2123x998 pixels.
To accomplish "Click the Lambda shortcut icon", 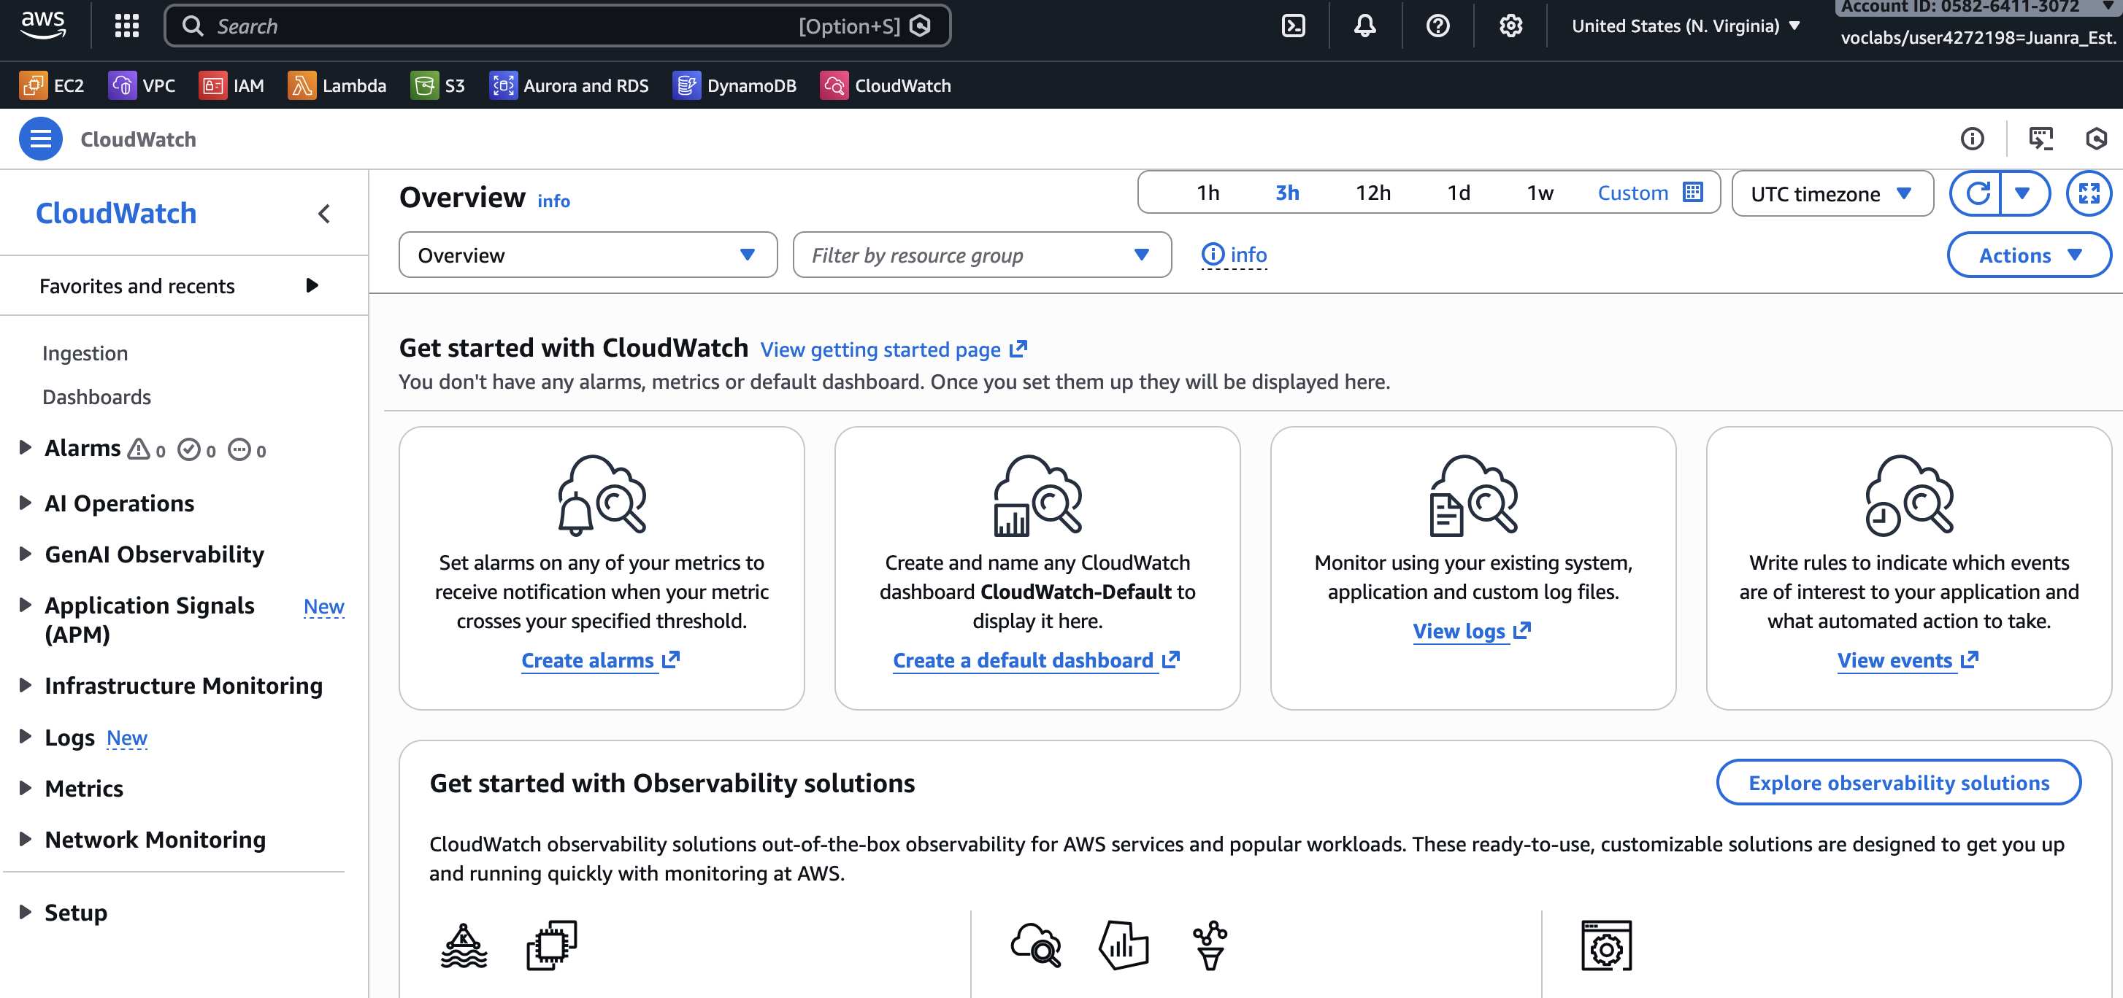I will click(x=302, y=85).
